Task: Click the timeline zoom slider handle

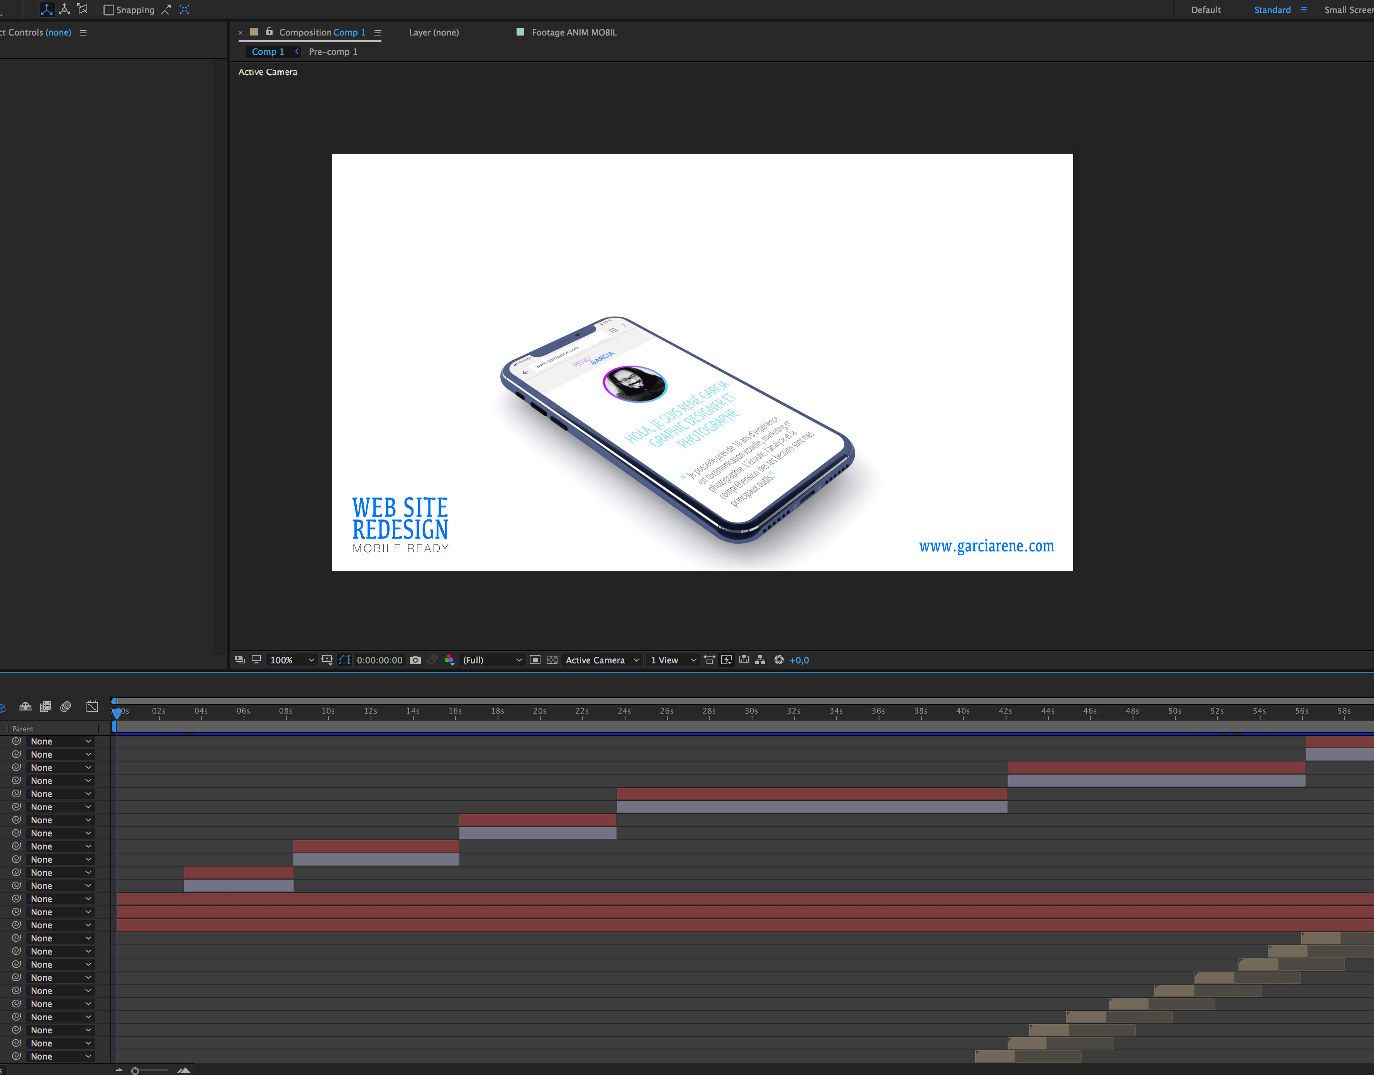Action: click(x=135, y=1071)
